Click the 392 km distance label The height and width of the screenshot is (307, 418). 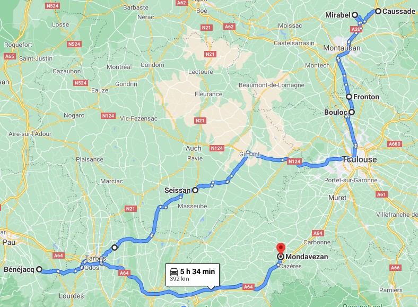pos(179,279)
